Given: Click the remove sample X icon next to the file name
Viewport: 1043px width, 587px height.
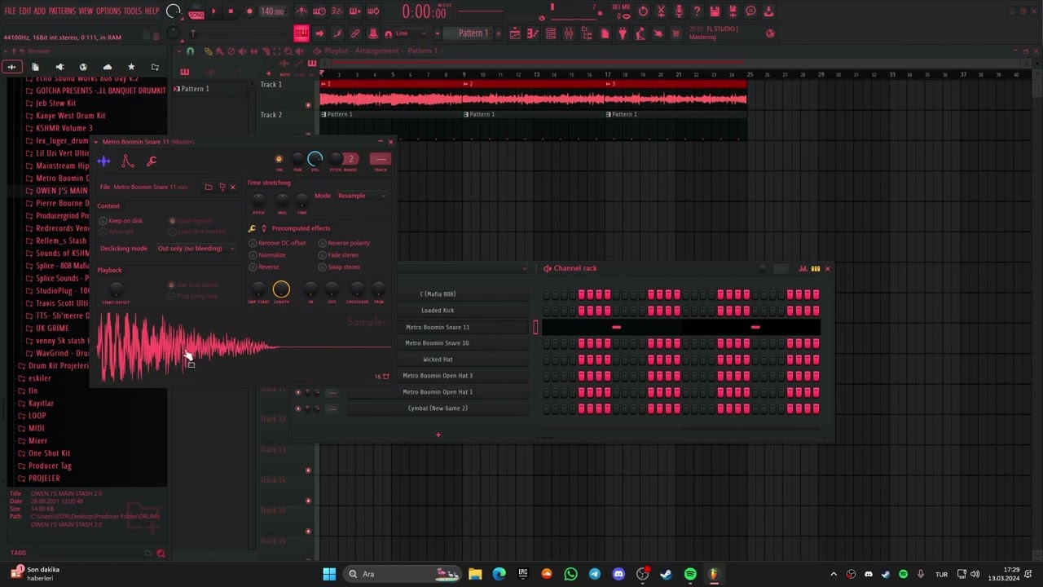Looking at the screenshot, I should 232,188.
